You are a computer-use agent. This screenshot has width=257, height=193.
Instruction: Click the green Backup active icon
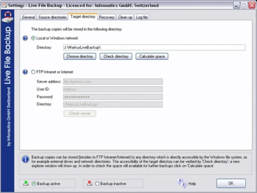click(26, 183)
